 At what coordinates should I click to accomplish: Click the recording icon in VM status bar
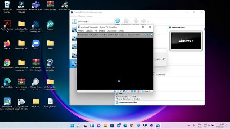(x=135, y=91)
